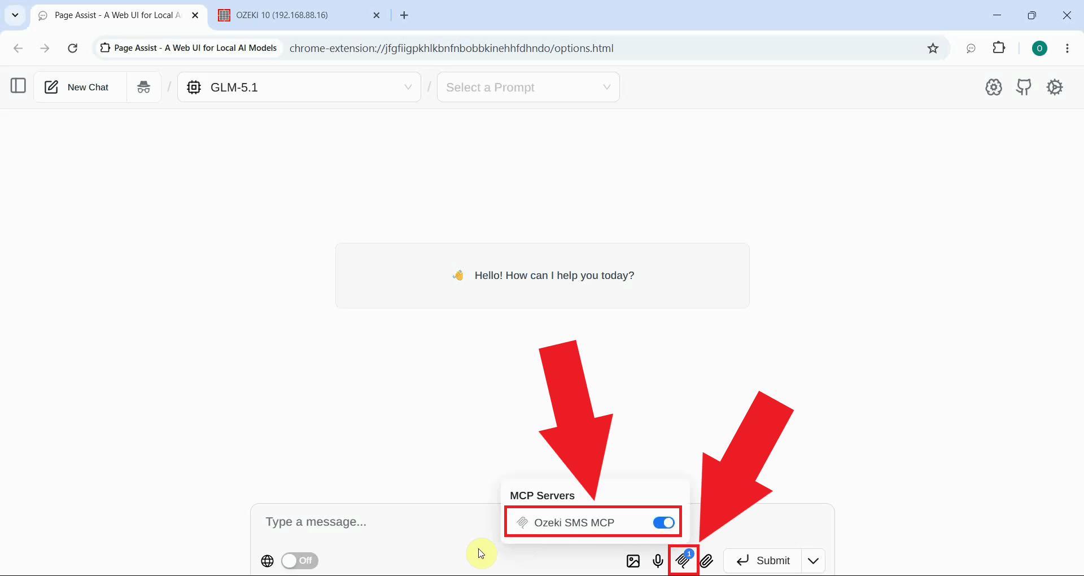The width and height of the screenshot is (1084, 576).
Task: Reload the current page
Action: (72, 48)
